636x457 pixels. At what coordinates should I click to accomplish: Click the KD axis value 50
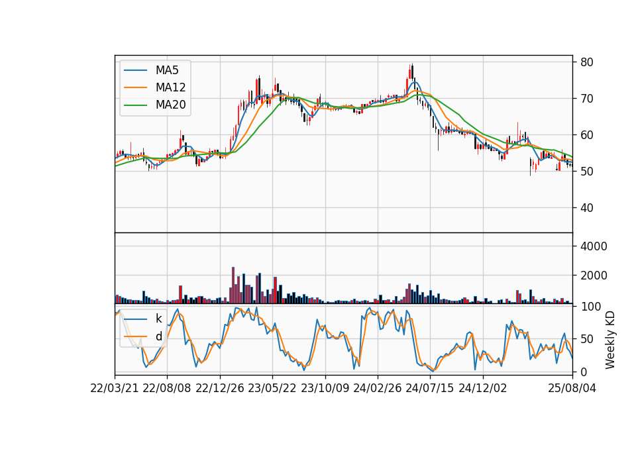pos(587,339)
